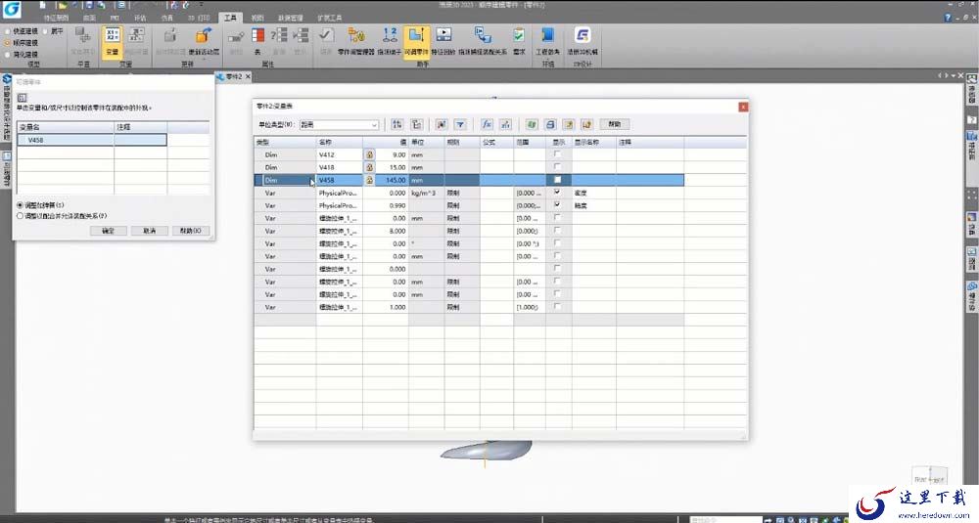Image resolution: width=979 pixels, height=523 pixels.
Task: Close the 零件2 variable table dialog
Action: point(743,108)
